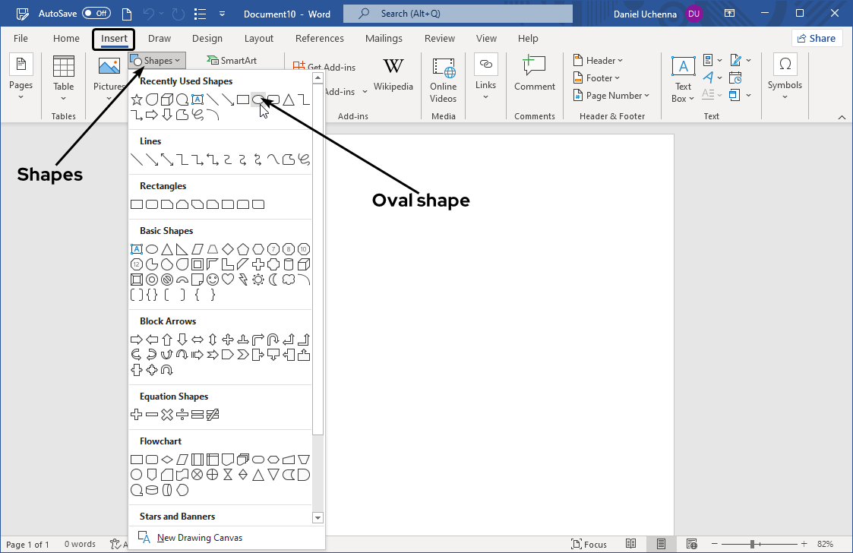
Task: Insert a right block arrow shape
Action: pos(137,340)
